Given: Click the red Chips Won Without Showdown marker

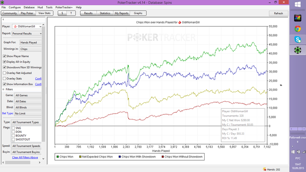Looking at the screenshot, I should pyautogui.click(x=163, y=157).
